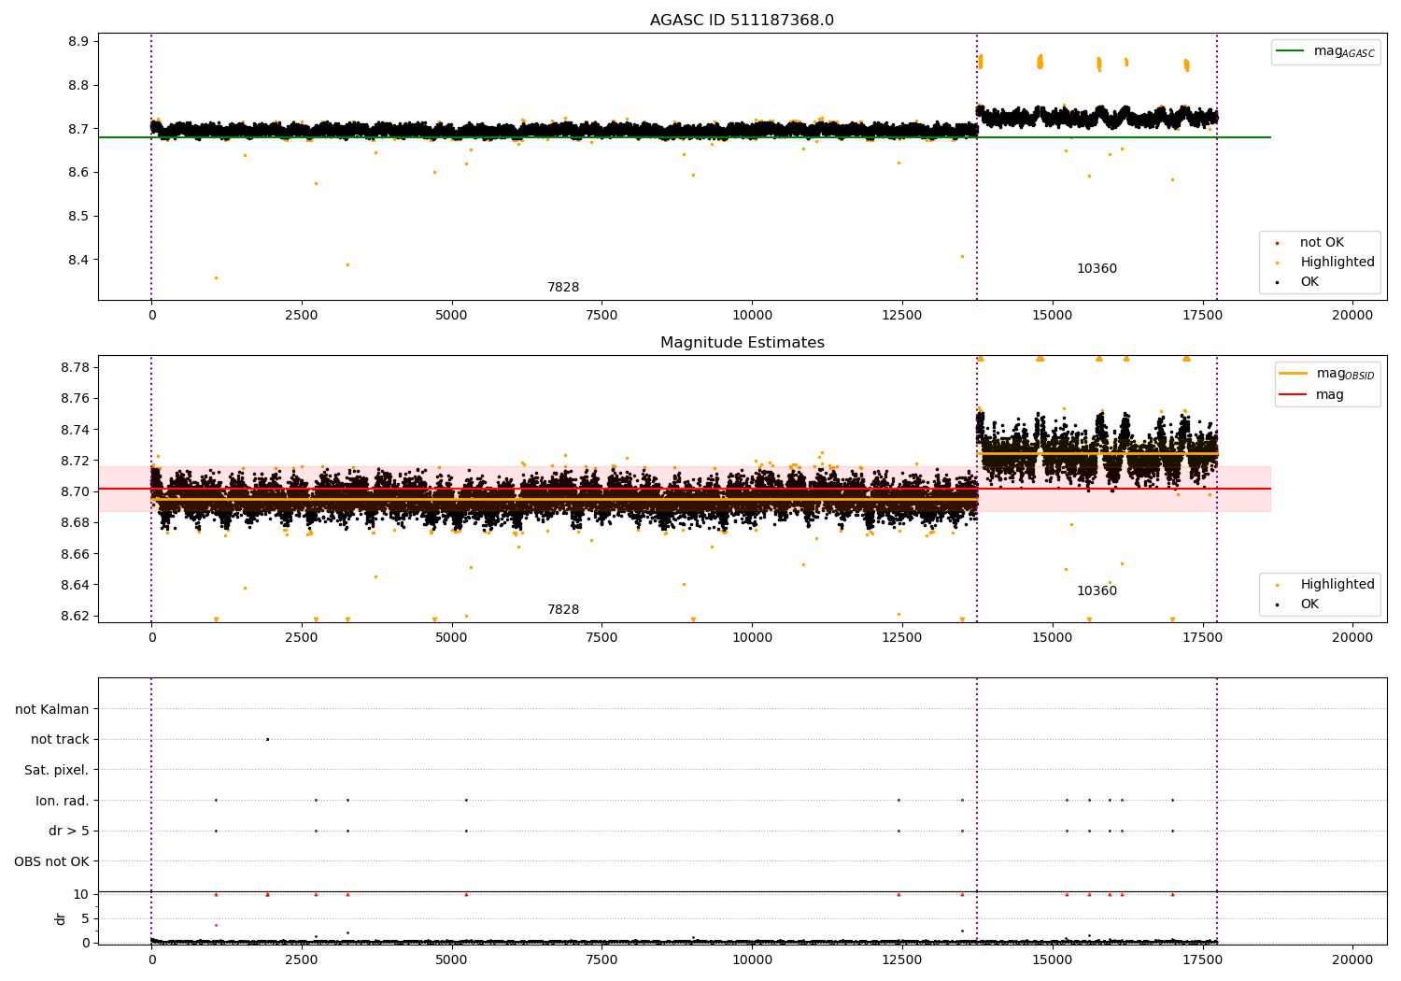Click the 8.6 tick on top plot

[x=78, y=173]
